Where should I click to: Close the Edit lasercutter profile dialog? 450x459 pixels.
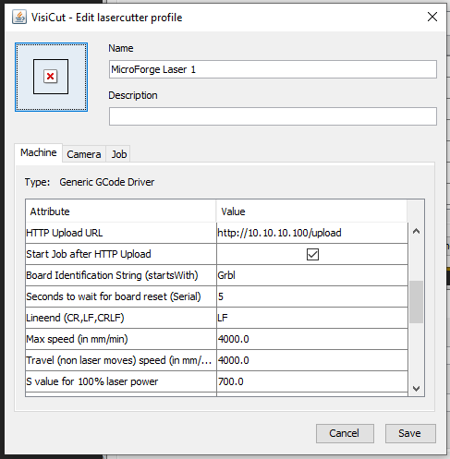pos(432,17)
